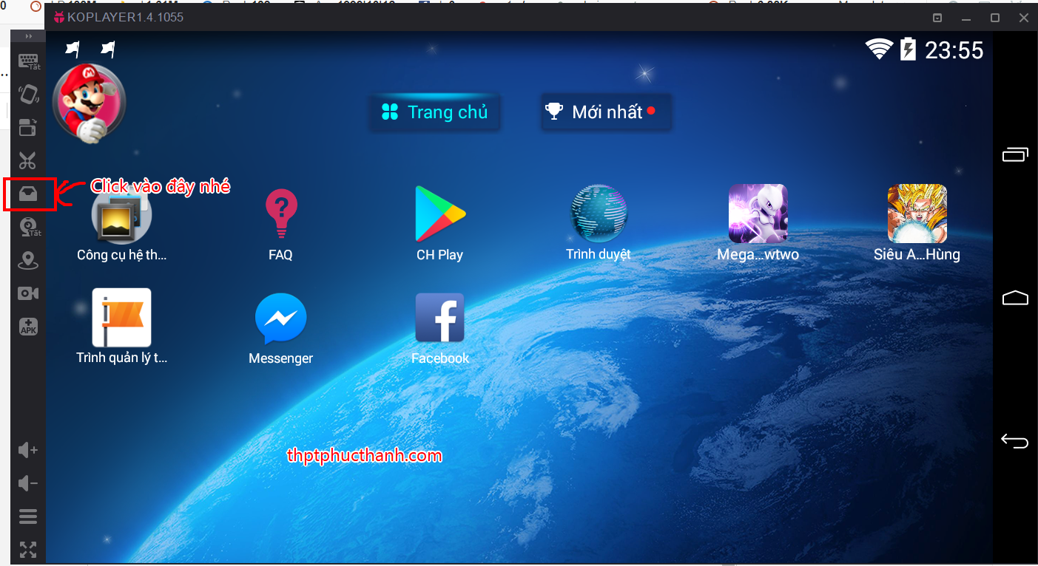This screenshot has height=566, width=1038.
Task: Click the 23:55 clock
Action: [x=954, y=50]
